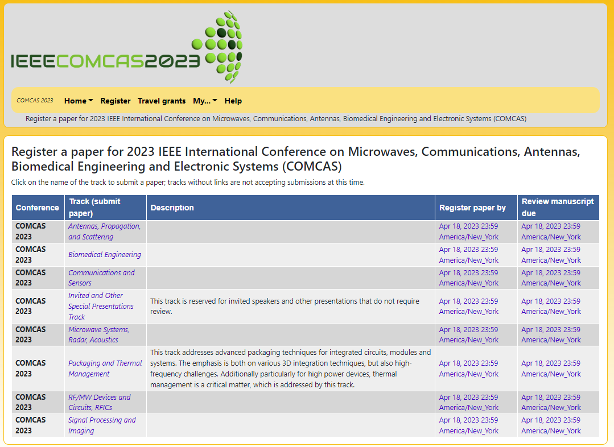The width and height of the screenshot is (614, 447).
Task: Click Review manuscript due date for Communications and Sensors
Action: pos(551,278)
